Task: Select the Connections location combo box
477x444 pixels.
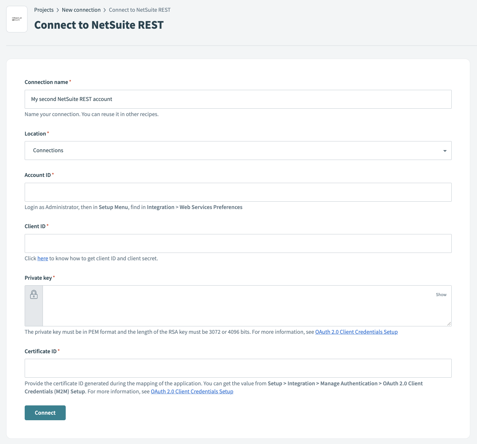Action: (x=238, y=151)
